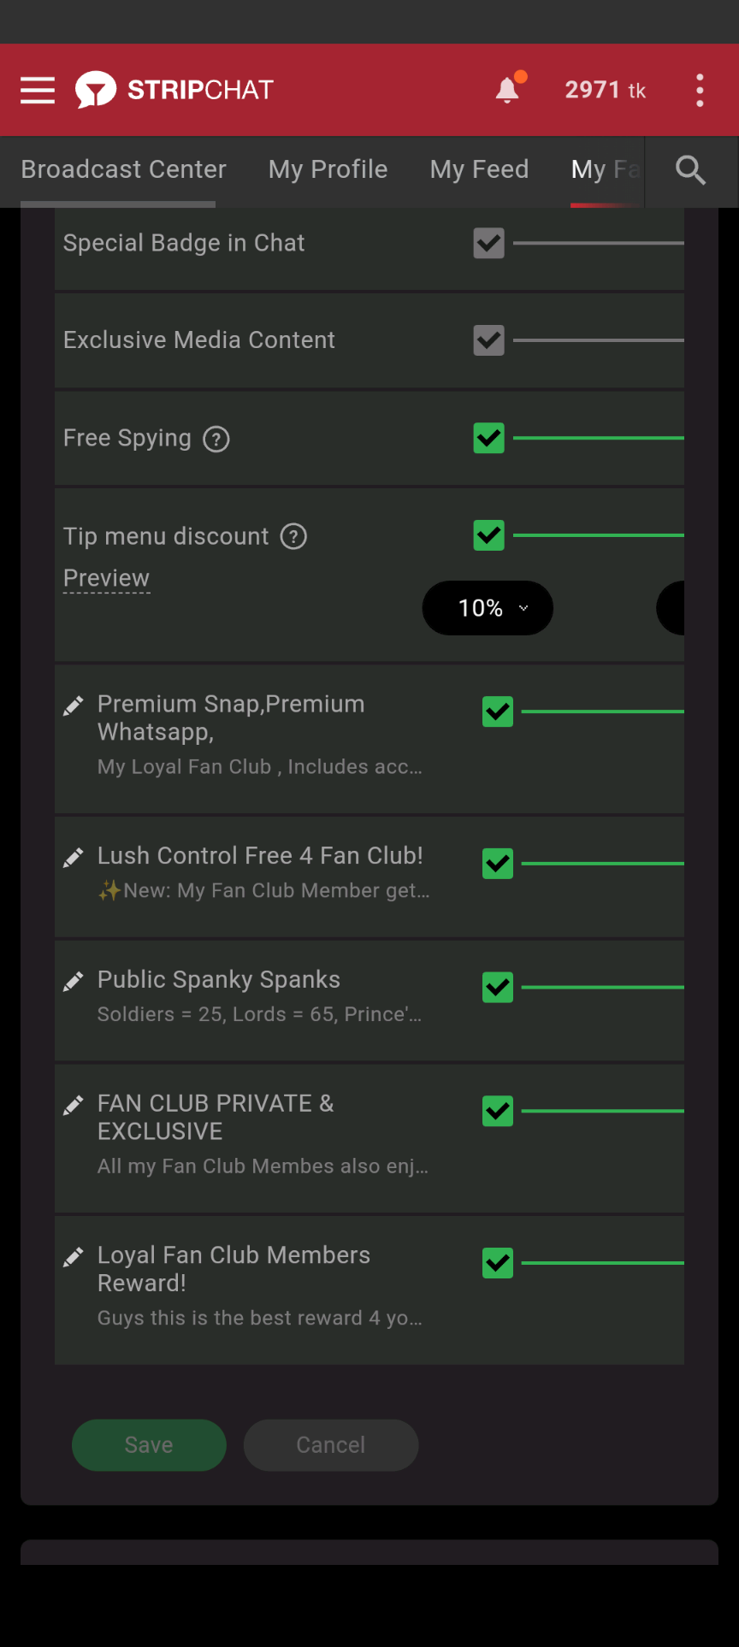739x1647 pixels.
Task: Open the 10% discount dropdown
Action: coord(488,608)
